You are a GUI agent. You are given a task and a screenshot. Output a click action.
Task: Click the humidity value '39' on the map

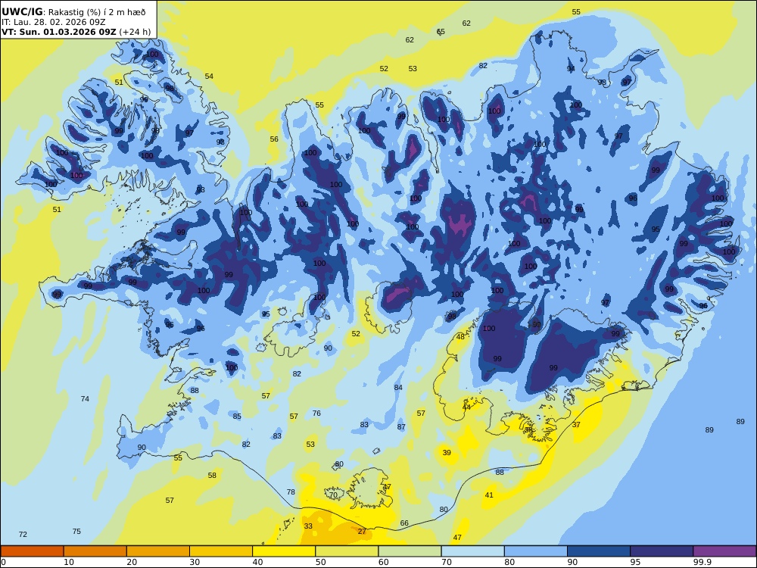pyautogui.click(x=447, y=453)
